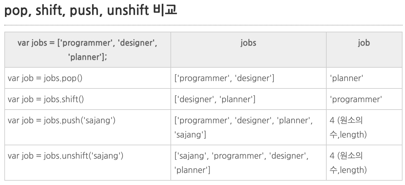Click 'planner']; text in the header cell
Viewport: 405px width, 185px height.
coord(88,57)
